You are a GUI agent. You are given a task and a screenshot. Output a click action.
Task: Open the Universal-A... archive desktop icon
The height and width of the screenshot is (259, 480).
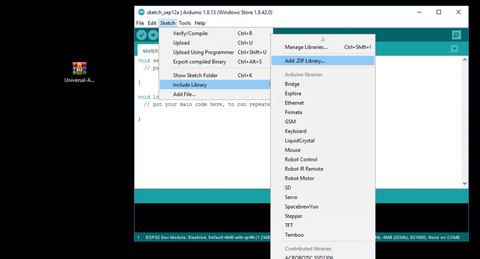(x=79, y=72)
